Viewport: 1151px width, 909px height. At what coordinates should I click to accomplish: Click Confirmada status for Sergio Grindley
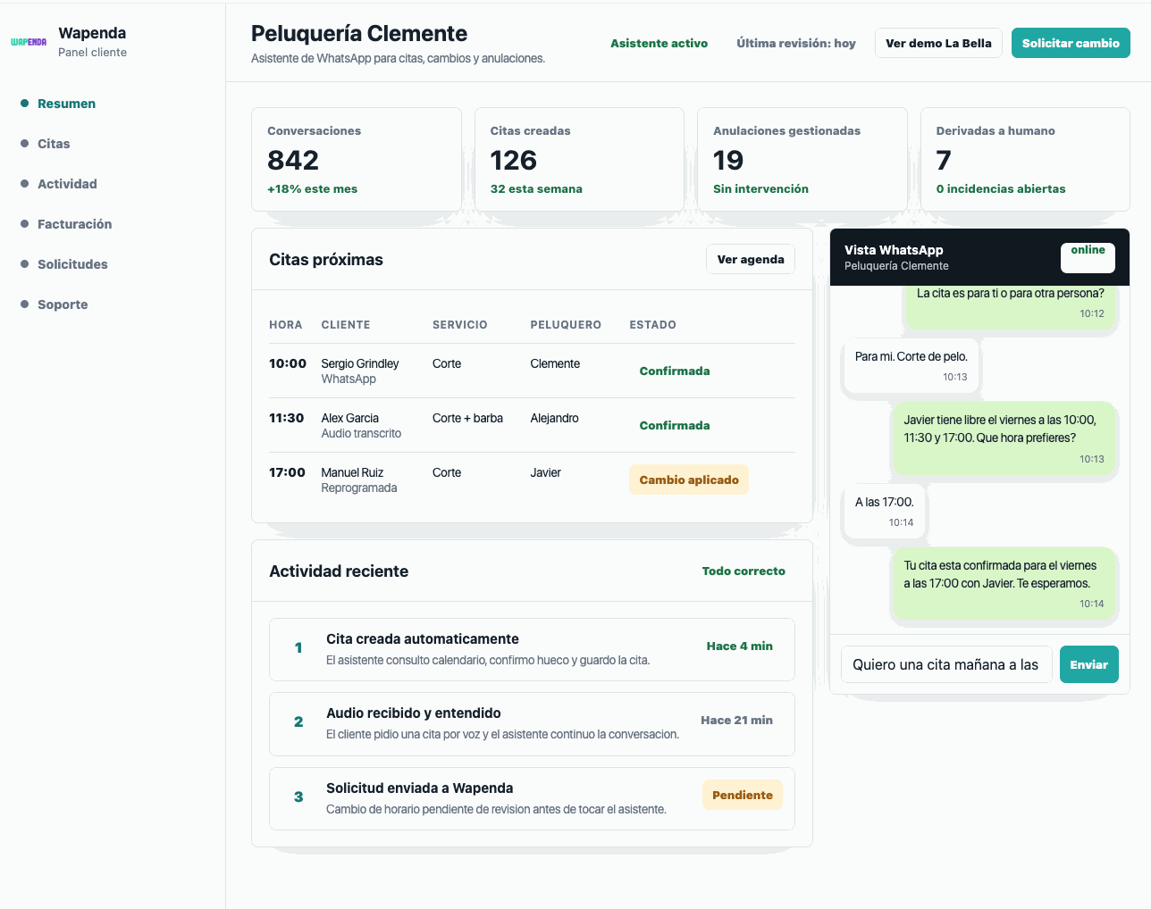click(675, 371)
